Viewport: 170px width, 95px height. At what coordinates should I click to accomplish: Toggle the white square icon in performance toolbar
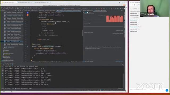(88, 12)
